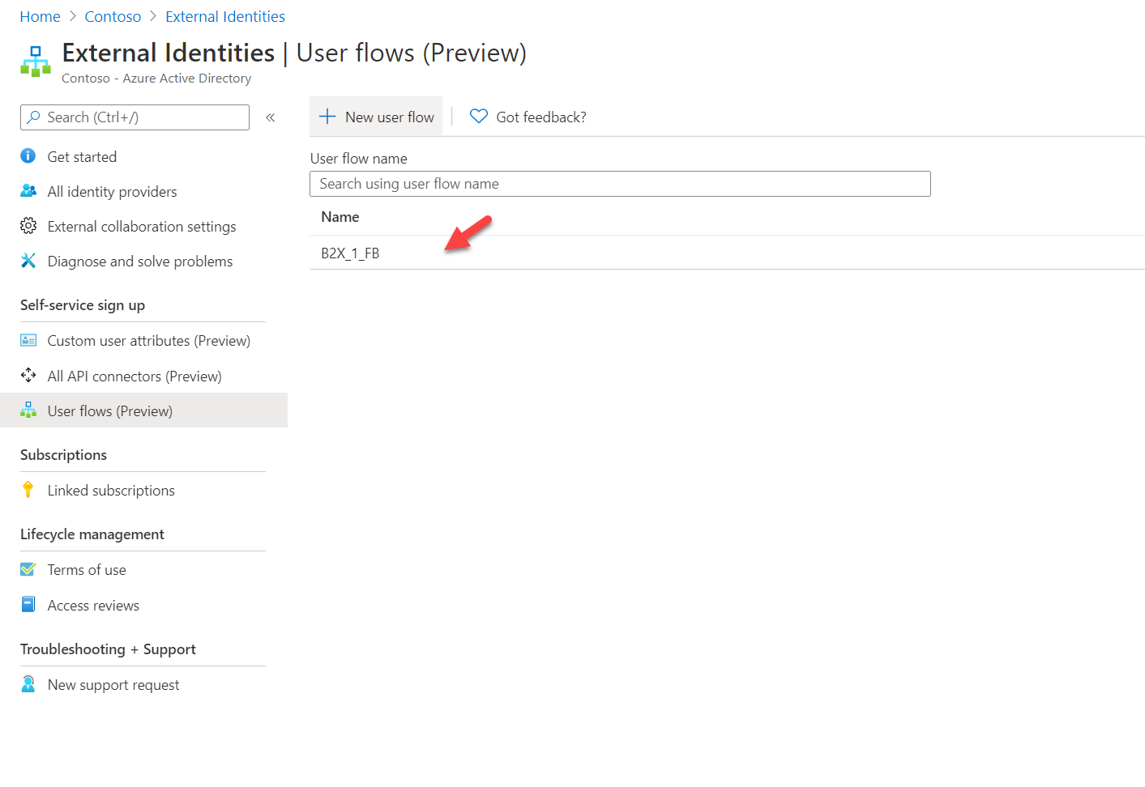Image resolution: width=1145 pixels, height=787 pixels.
Task: Click the Linked subscriptions key icon
Action: 28,490
